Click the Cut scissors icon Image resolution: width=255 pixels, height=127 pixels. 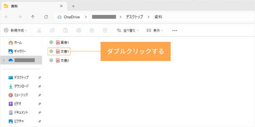[39, 30]
